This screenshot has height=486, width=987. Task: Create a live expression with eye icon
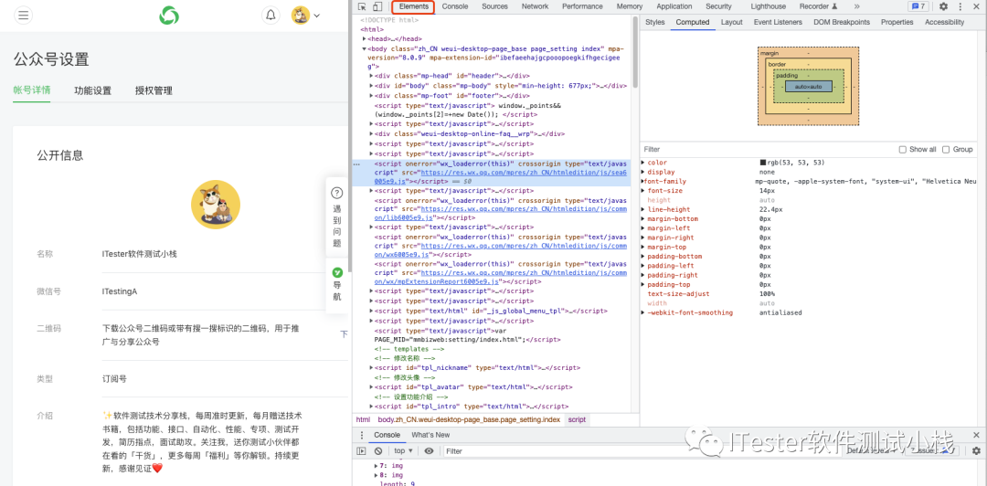[429, 450]
